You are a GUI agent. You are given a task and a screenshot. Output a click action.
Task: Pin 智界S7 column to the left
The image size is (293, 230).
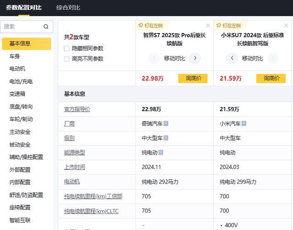151,26
